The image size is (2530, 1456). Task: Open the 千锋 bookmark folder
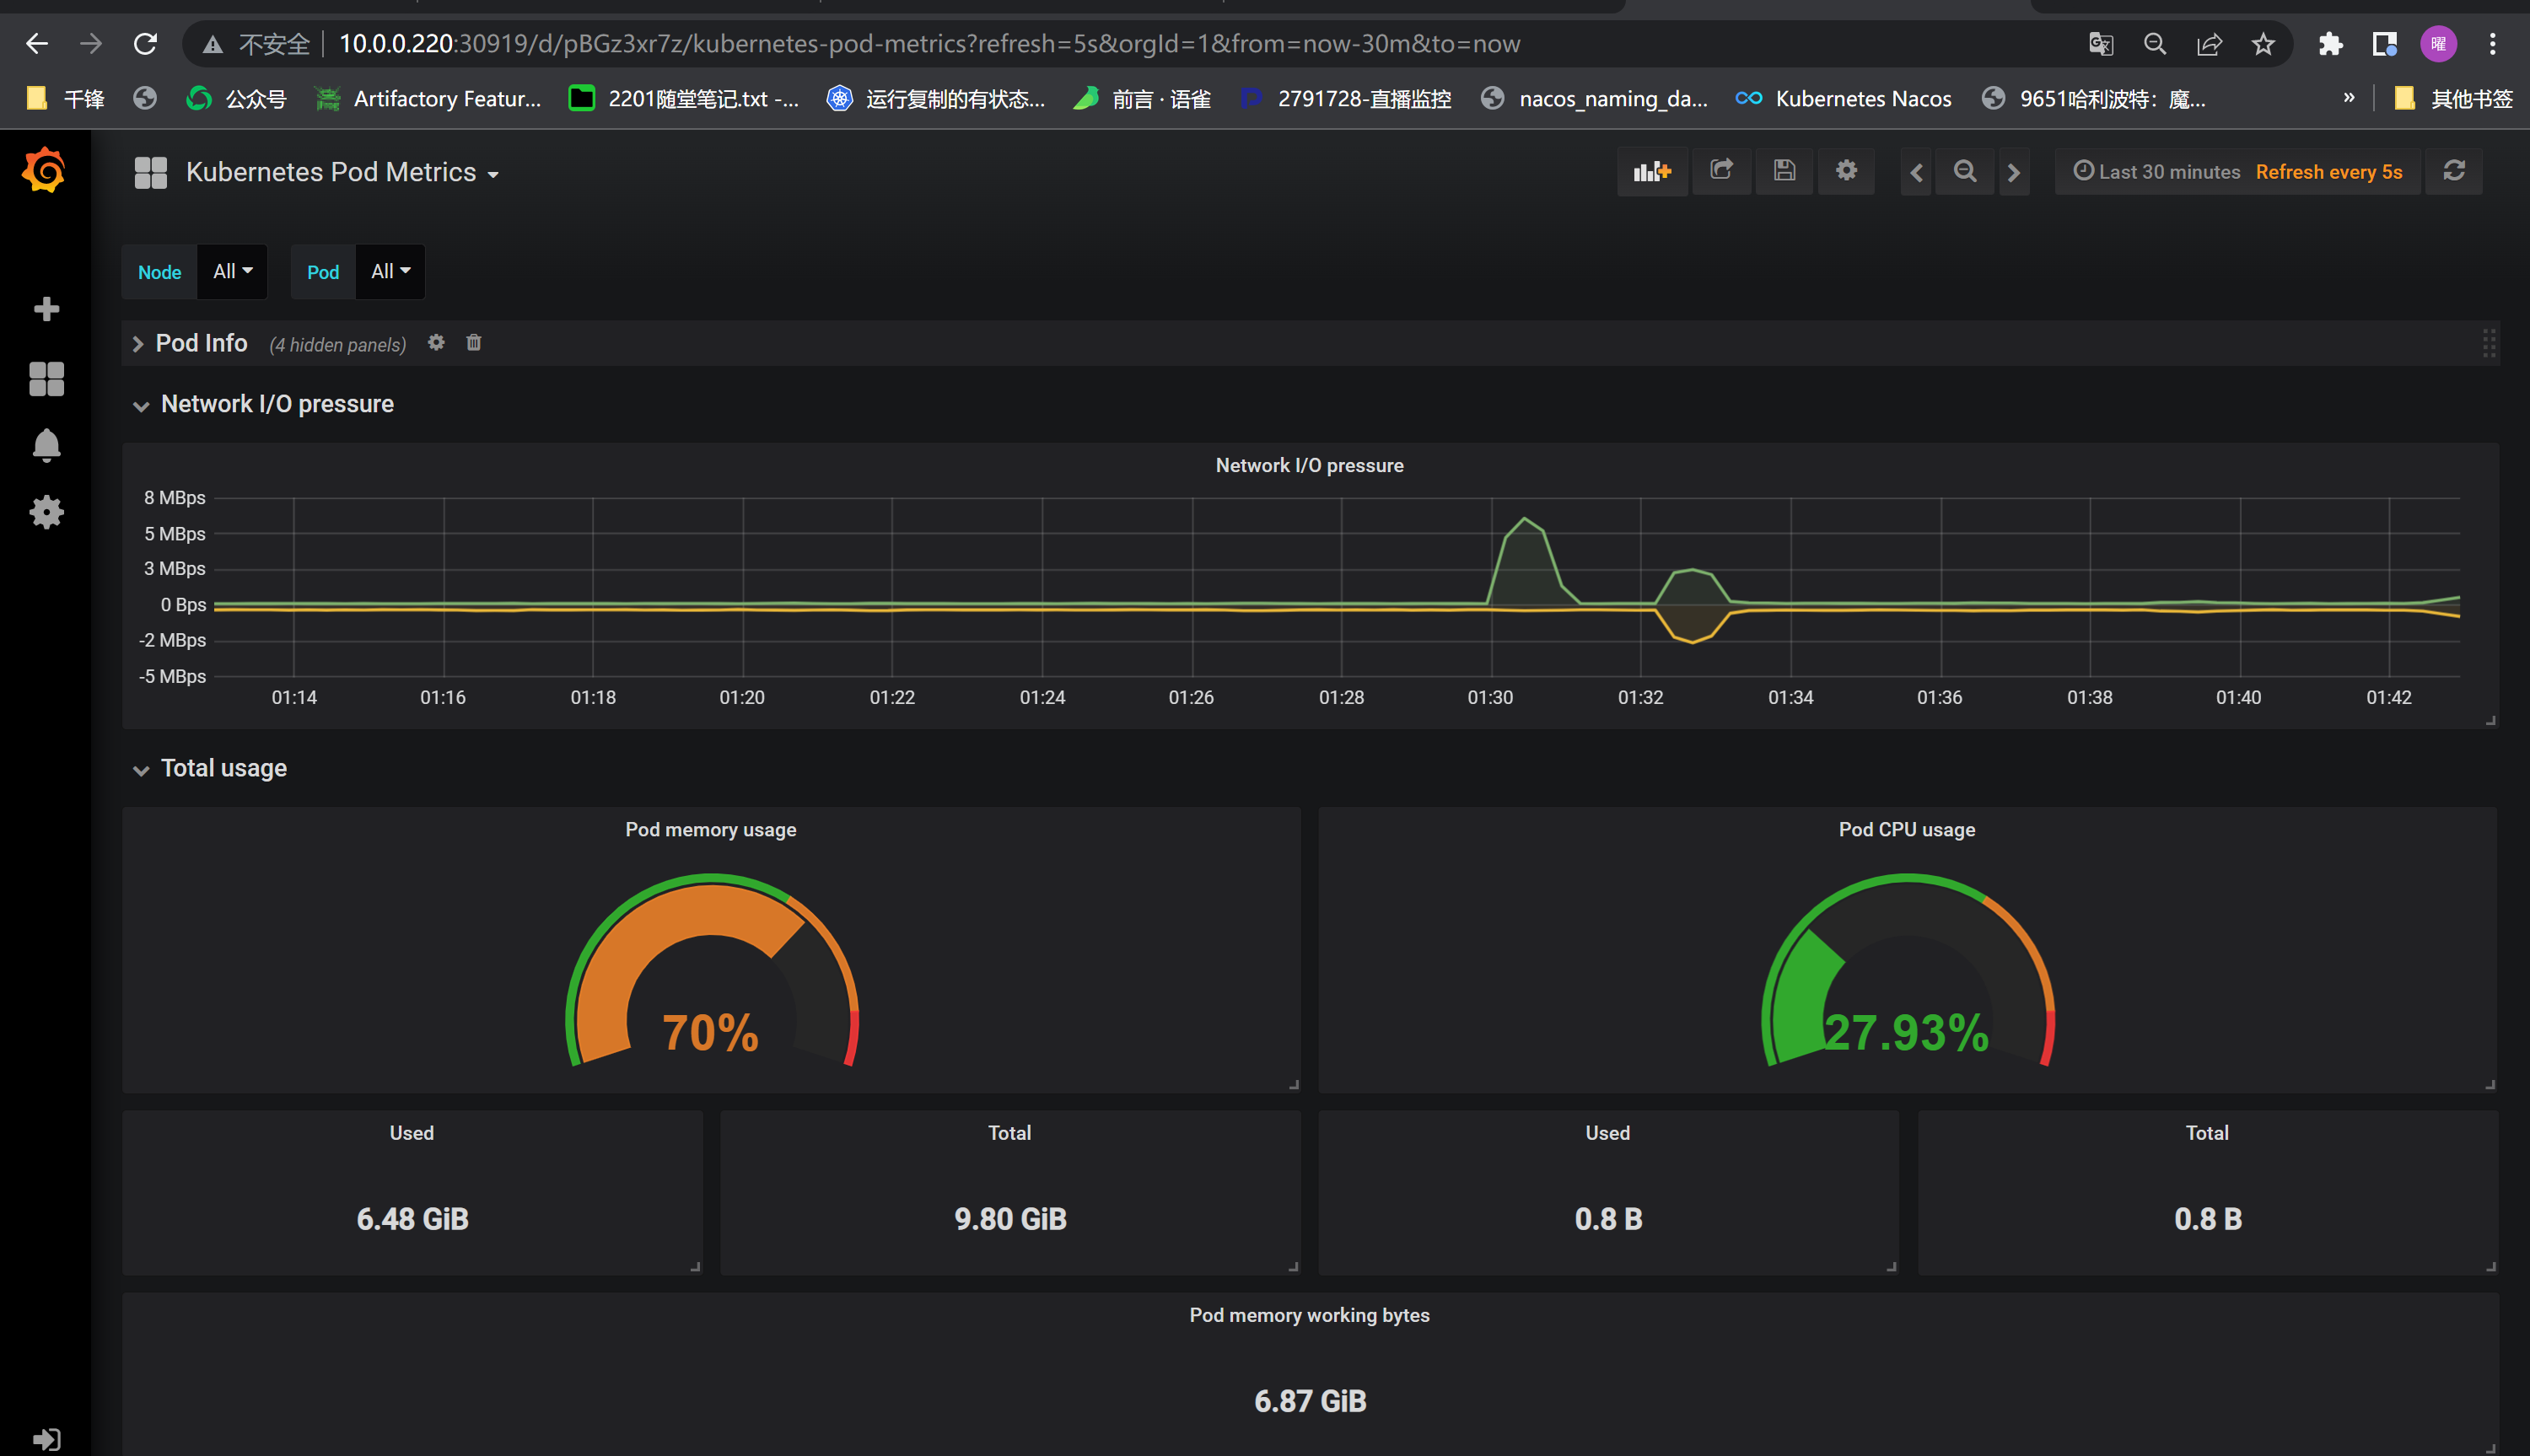point(66,98)
